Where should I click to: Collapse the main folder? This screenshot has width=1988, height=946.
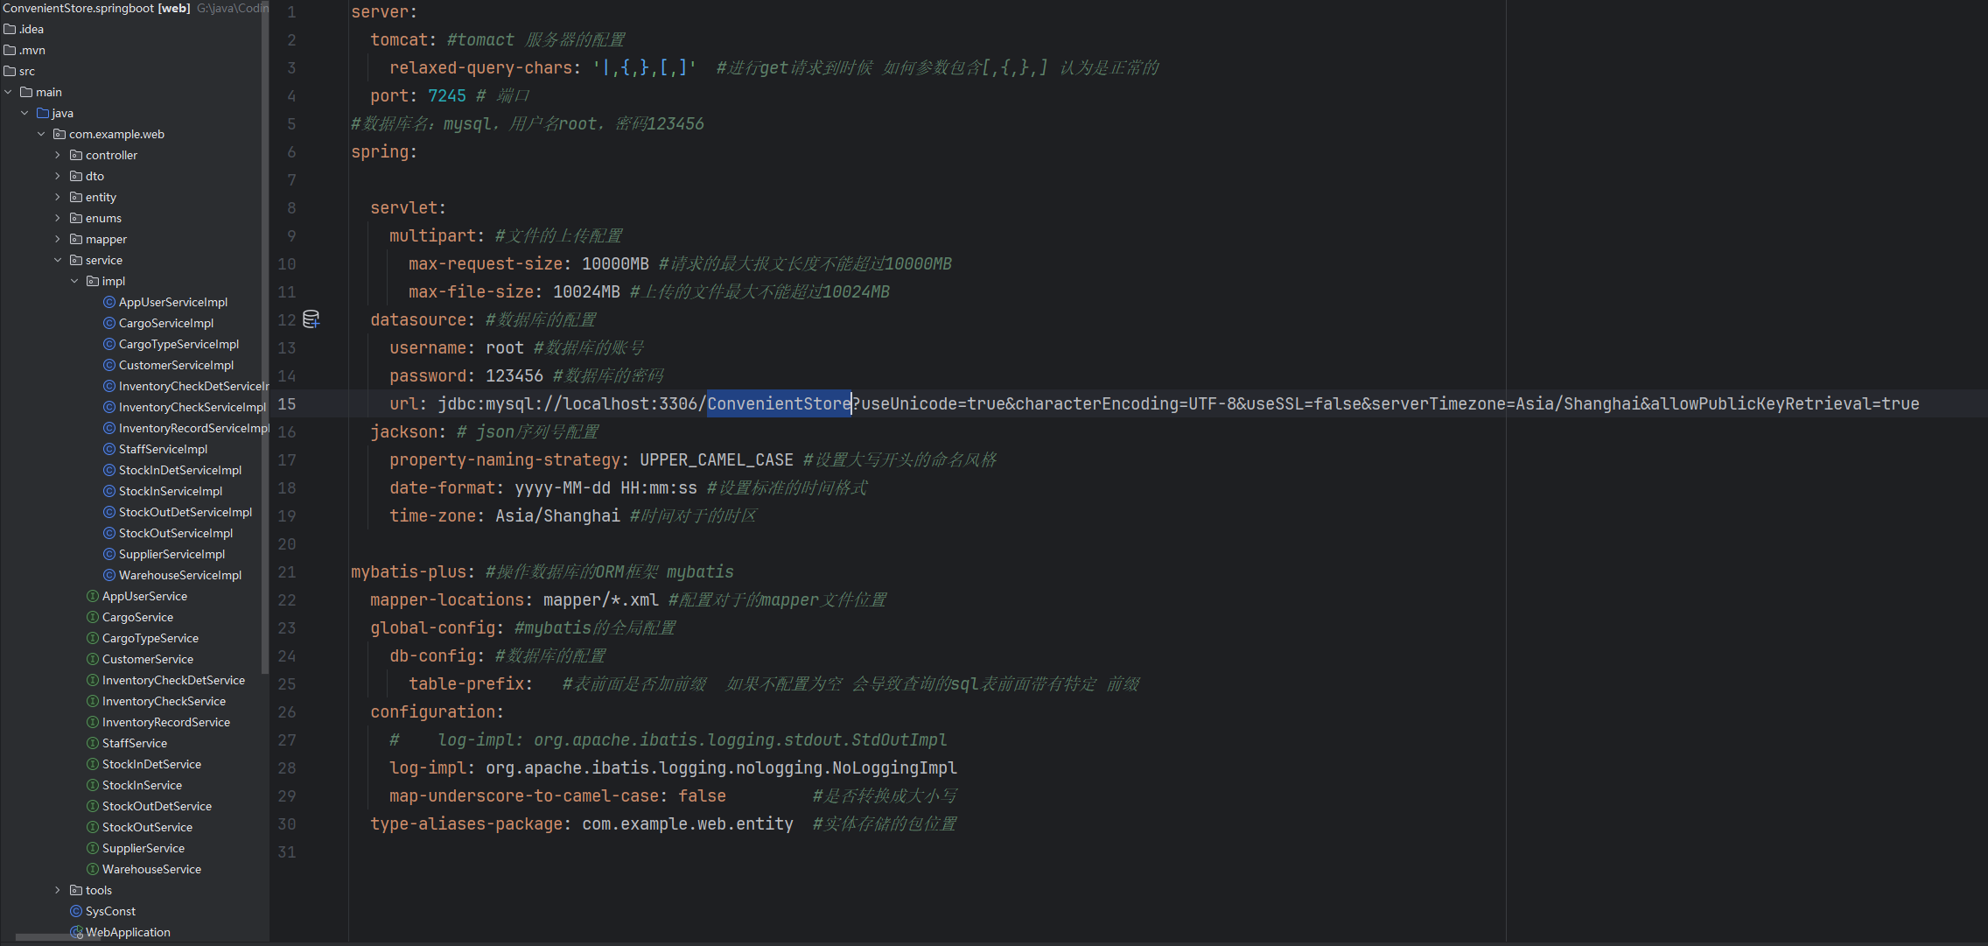(9, 92)
